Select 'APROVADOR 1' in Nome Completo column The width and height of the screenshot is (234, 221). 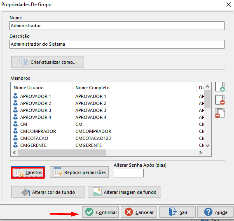point(91,96)
